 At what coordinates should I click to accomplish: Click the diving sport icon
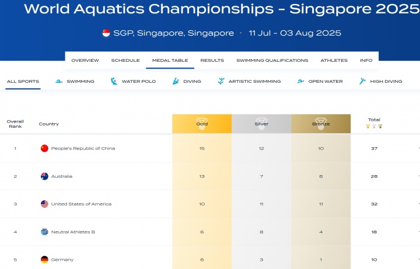tap(176, 81)
